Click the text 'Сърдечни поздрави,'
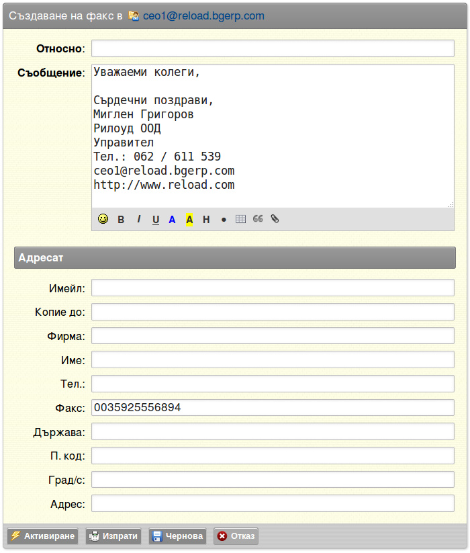 (x=154, y=101)
